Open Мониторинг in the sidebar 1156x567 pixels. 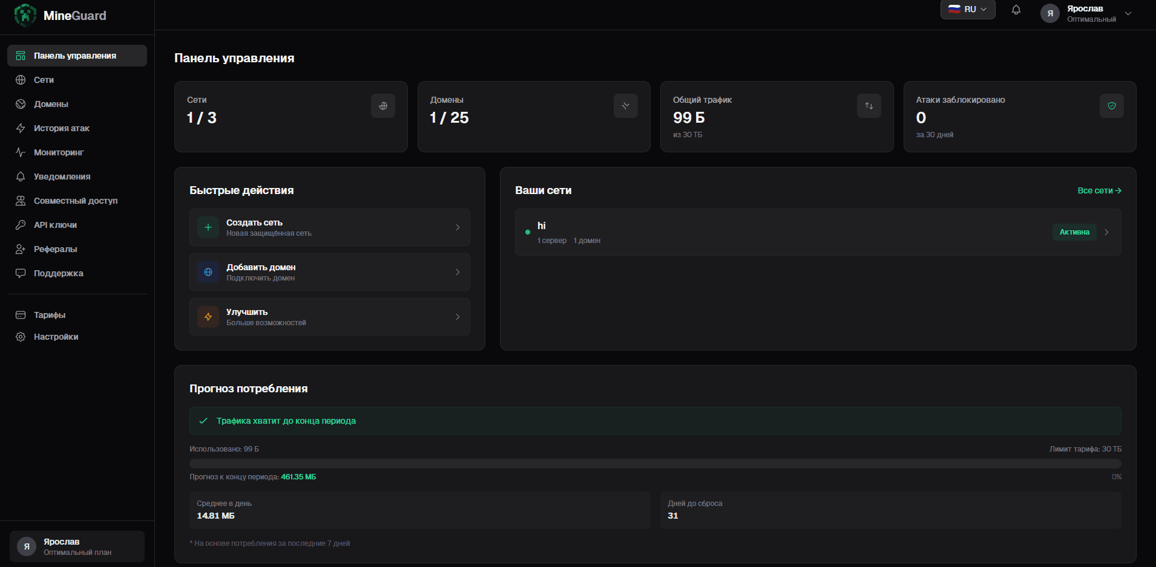pos(77,152)
